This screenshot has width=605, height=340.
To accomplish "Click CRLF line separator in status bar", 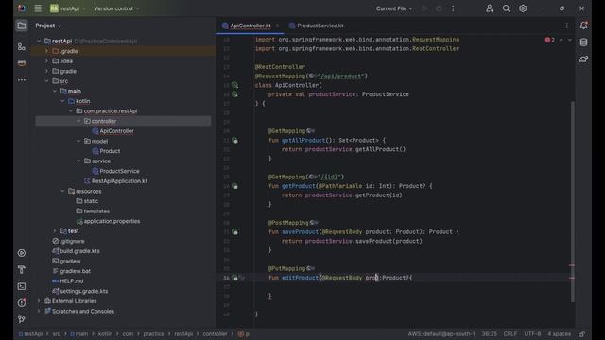I will pos(510,333).
